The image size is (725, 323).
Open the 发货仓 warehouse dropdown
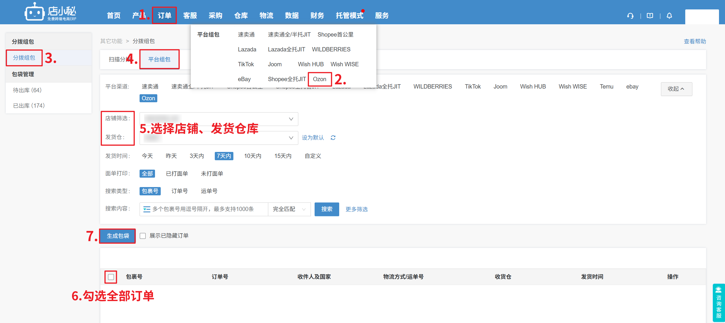219,138
